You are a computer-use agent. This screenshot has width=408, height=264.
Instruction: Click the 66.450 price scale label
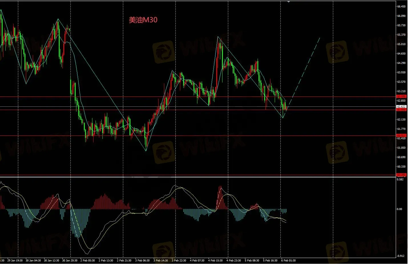(x=401, y=6)
